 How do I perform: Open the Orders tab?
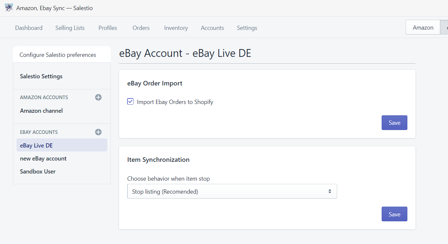[141, 28]
